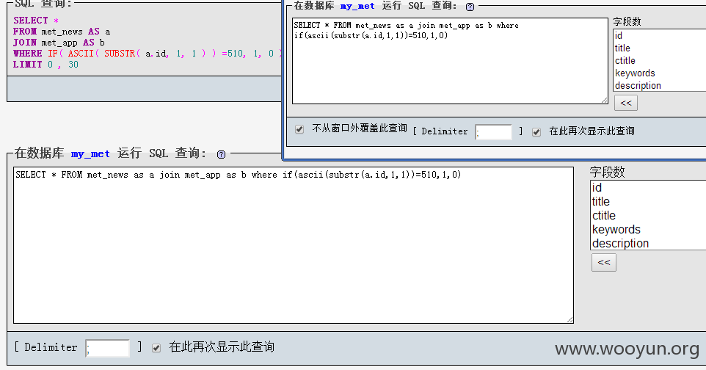Insert field with << button in main page
This screenshot has width=706, height=370.
tap(604, 262)
